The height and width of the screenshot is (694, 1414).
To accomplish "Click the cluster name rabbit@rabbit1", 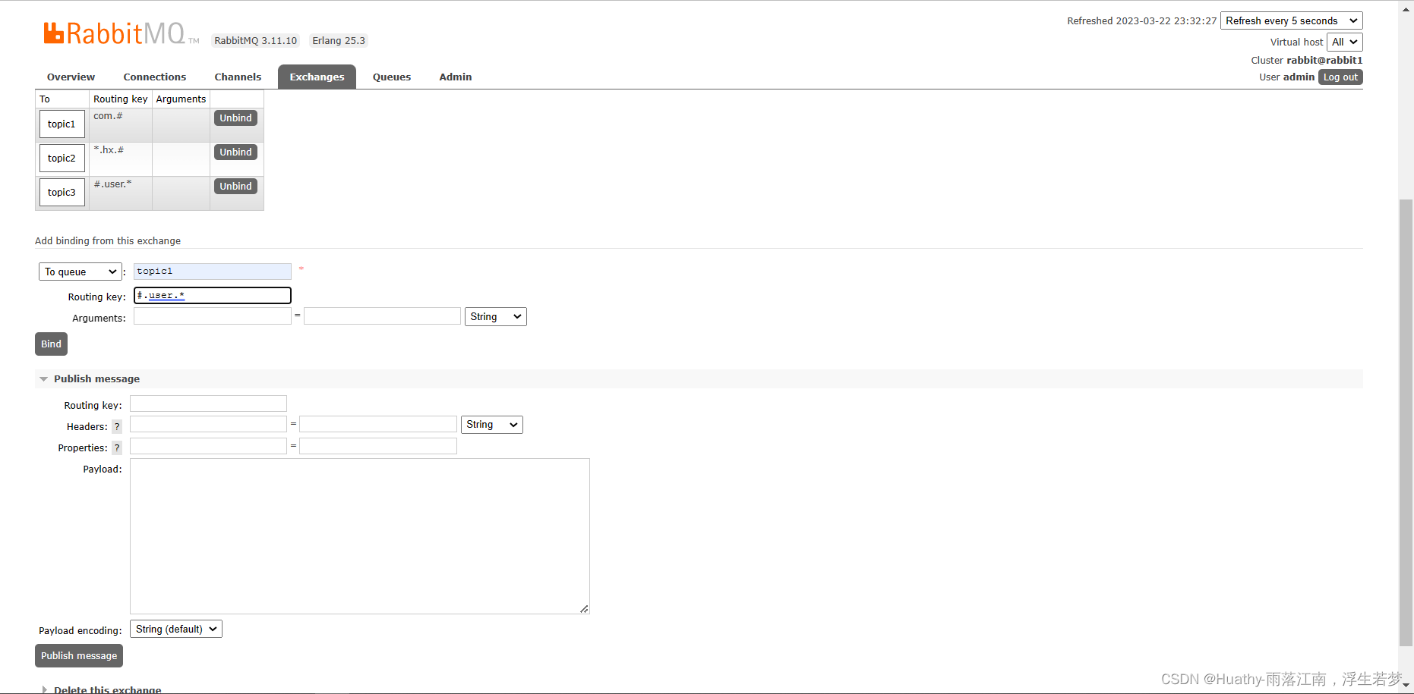I will click(1324, 60).
